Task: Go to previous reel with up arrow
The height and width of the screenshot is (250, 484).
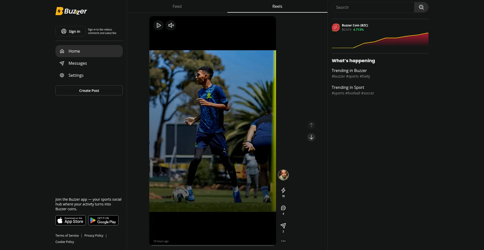Action: click(x=311, y=125)
